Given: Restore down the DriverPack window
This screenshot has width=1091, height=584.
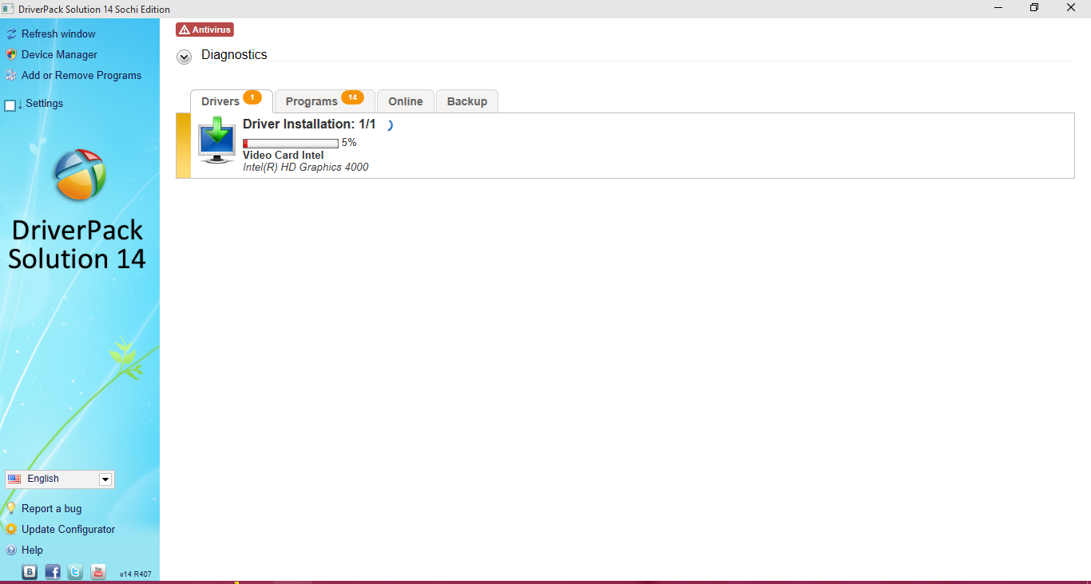Looking at the screenshot, I should [x=1034, y=8].
